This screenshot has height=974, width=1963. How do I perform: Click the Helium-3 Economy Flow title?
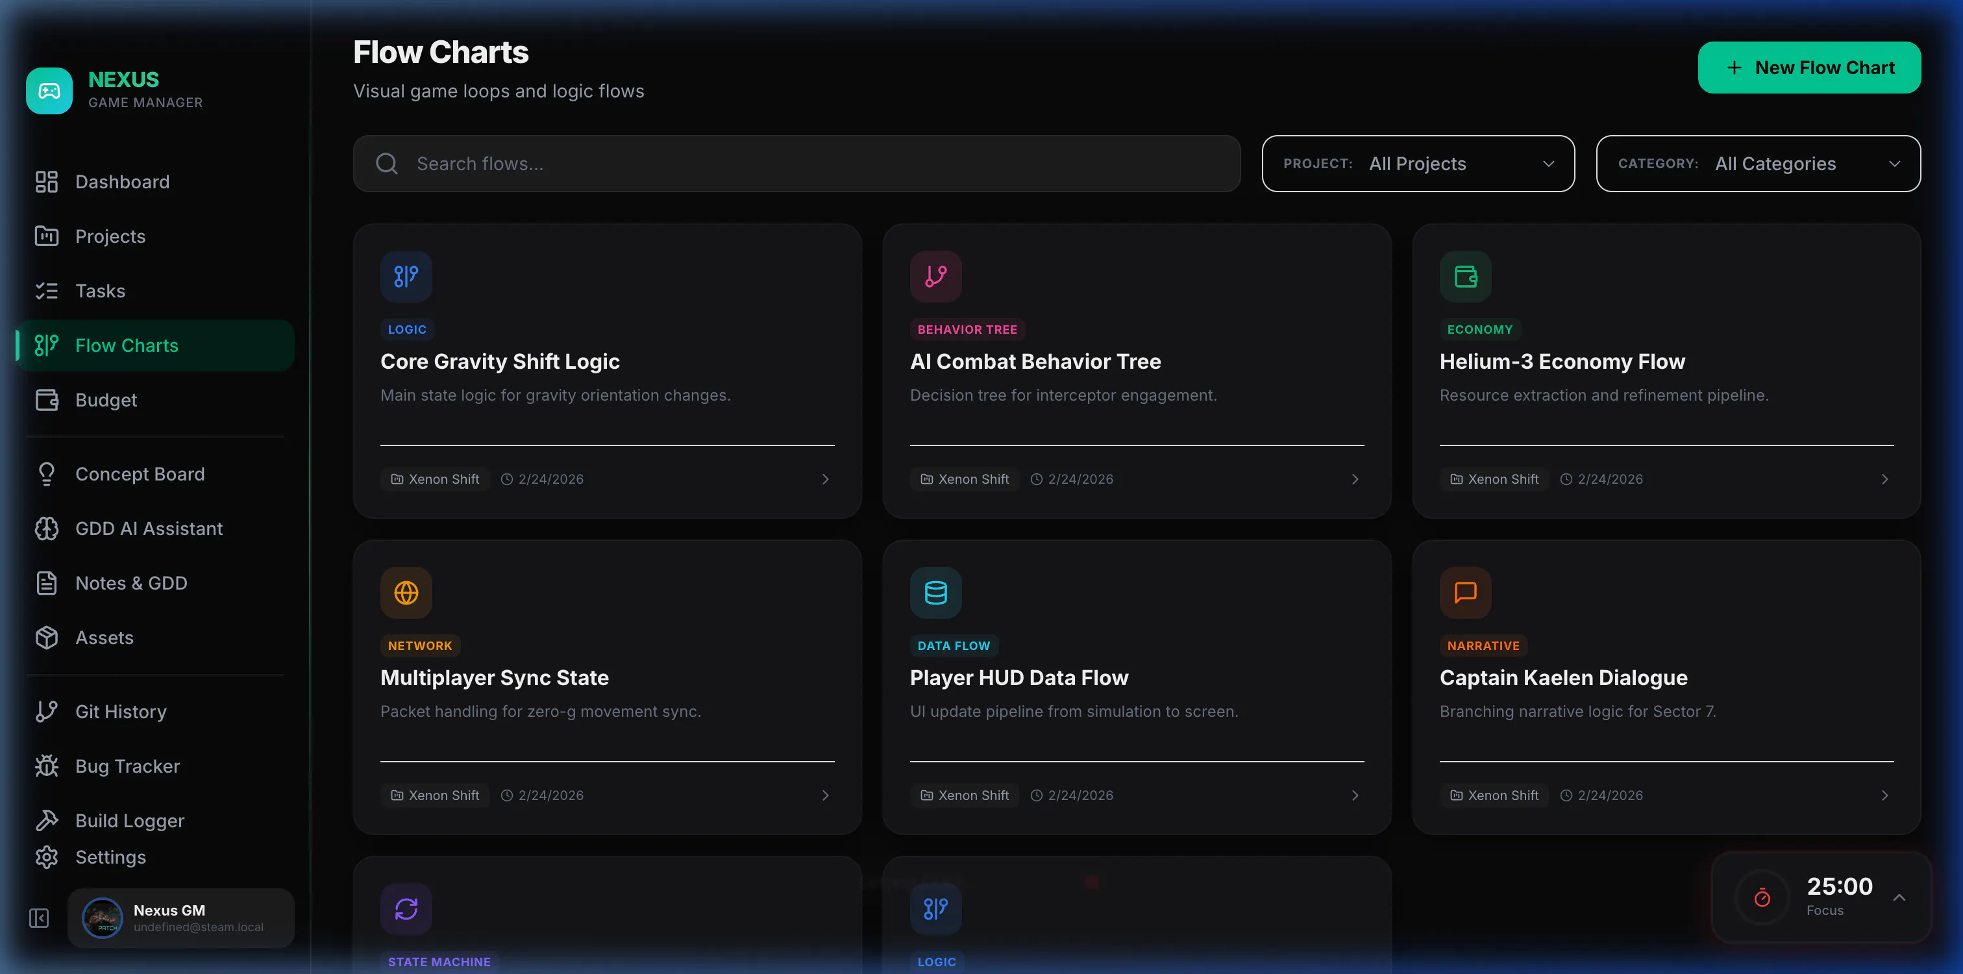tap(1562, 362)
